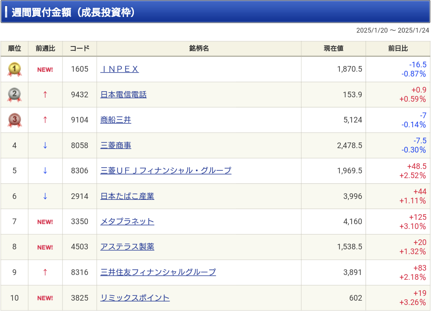
Task: Click the current price 3,891
Action: 353,272
